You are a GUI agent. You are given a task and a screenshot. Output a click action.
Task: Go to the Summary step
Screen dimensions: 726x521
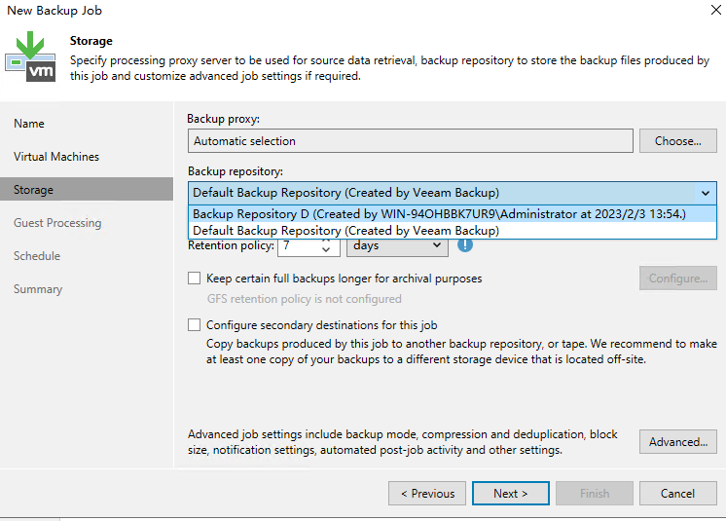click(38, 289)
